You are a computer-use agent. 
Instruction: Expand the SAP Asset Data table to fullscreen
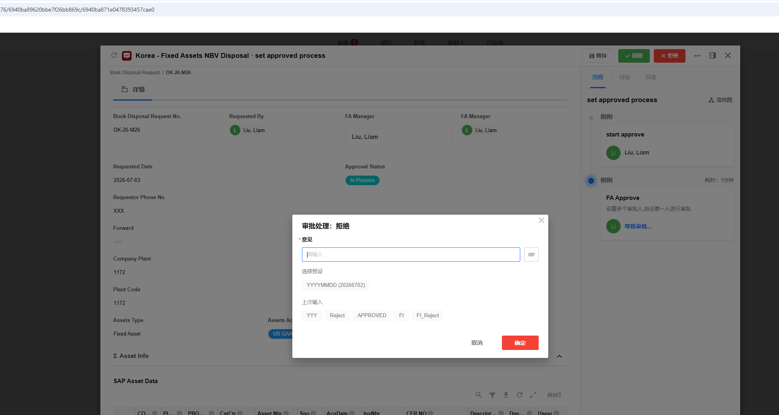coord(533,395)
